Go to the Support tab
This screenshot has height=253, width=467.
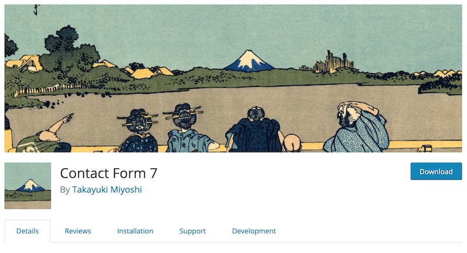(x=193, y=231)
